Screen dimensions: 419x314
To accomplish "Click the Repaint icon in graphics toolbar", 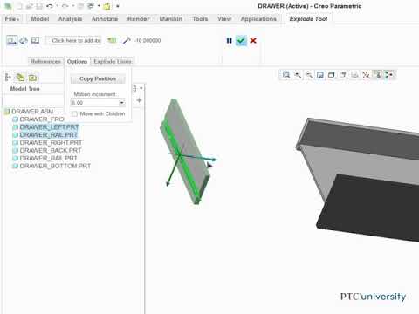I will [320, 75].
